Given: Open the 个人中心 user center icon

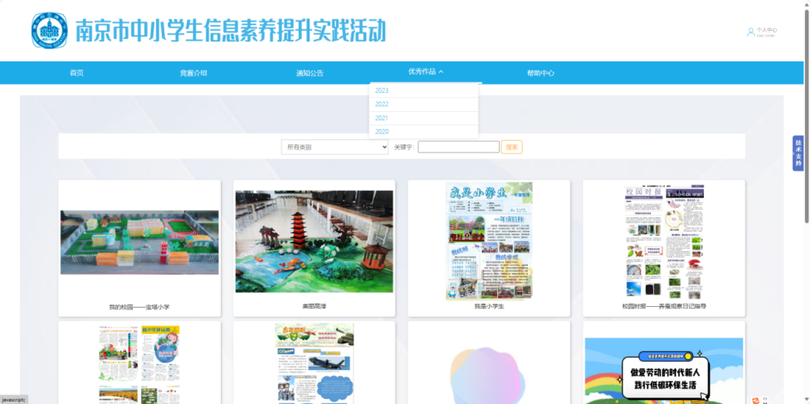Looking at the screenshot, I should point(750,32).
